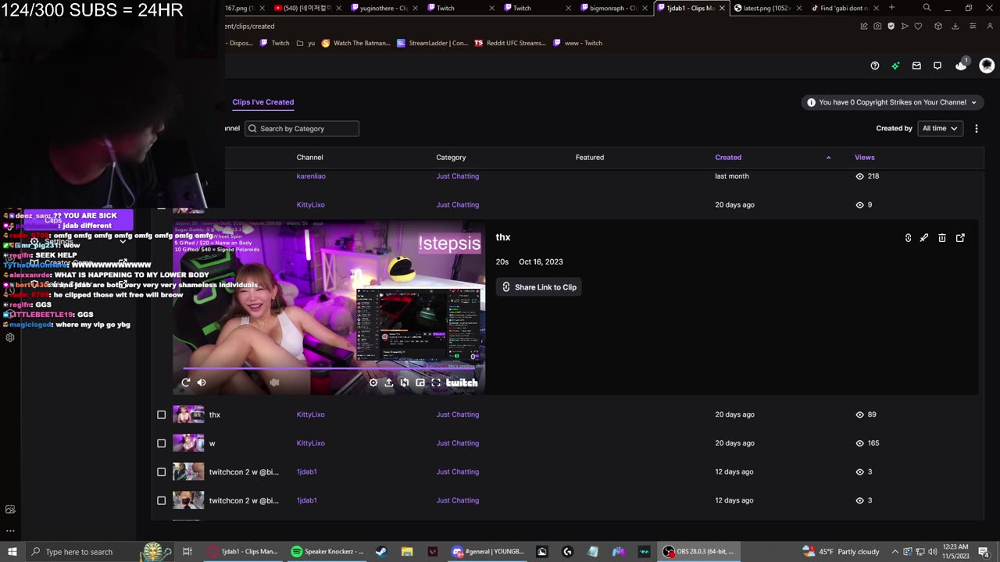Open the thx clip thumbnail in the list

(x=188, y=414)
